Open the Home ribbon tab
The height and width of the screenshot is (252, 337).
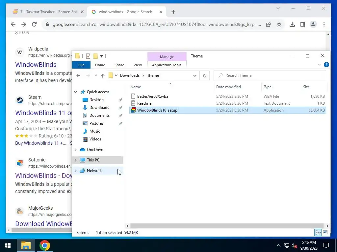point(100,65)
